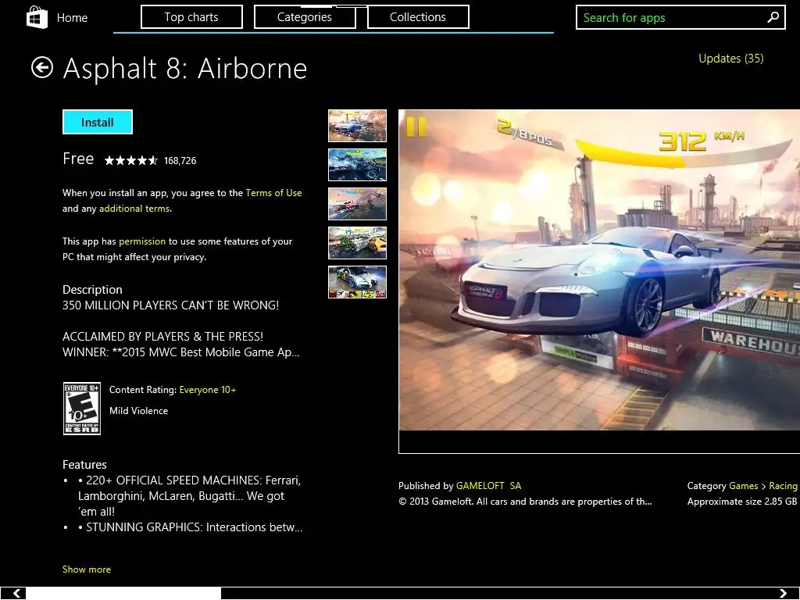Viewport: 800px width, 600px height.
Task: Click the 2013 Gameloft copyright text
Action: 525,502
